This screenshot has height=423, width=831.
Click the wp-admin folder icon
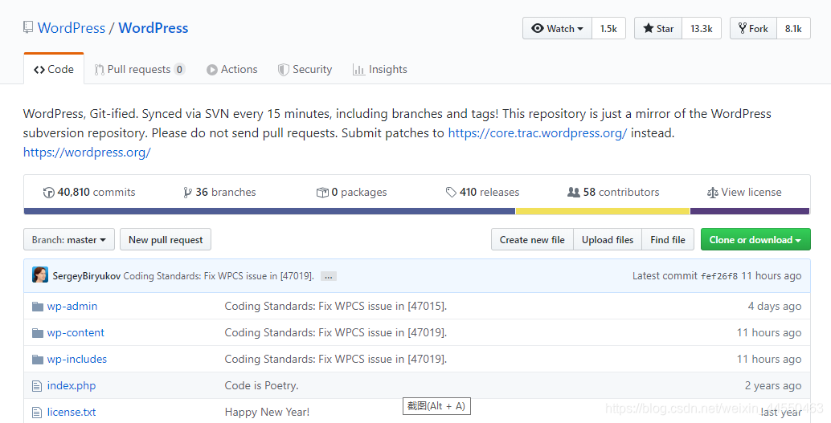click(38, 307)
